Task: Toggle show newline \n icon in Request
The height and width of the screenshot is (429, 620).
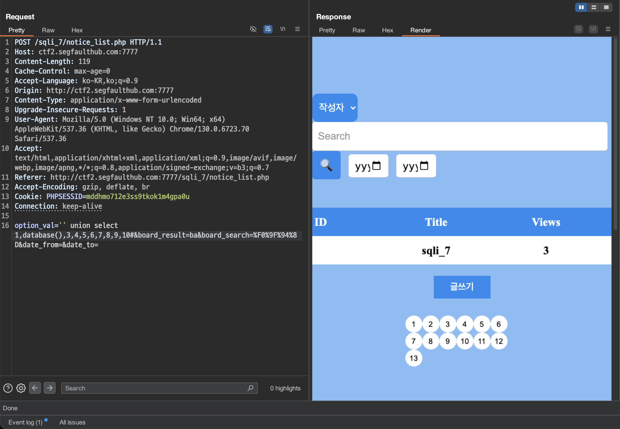Action: (283, 29)
